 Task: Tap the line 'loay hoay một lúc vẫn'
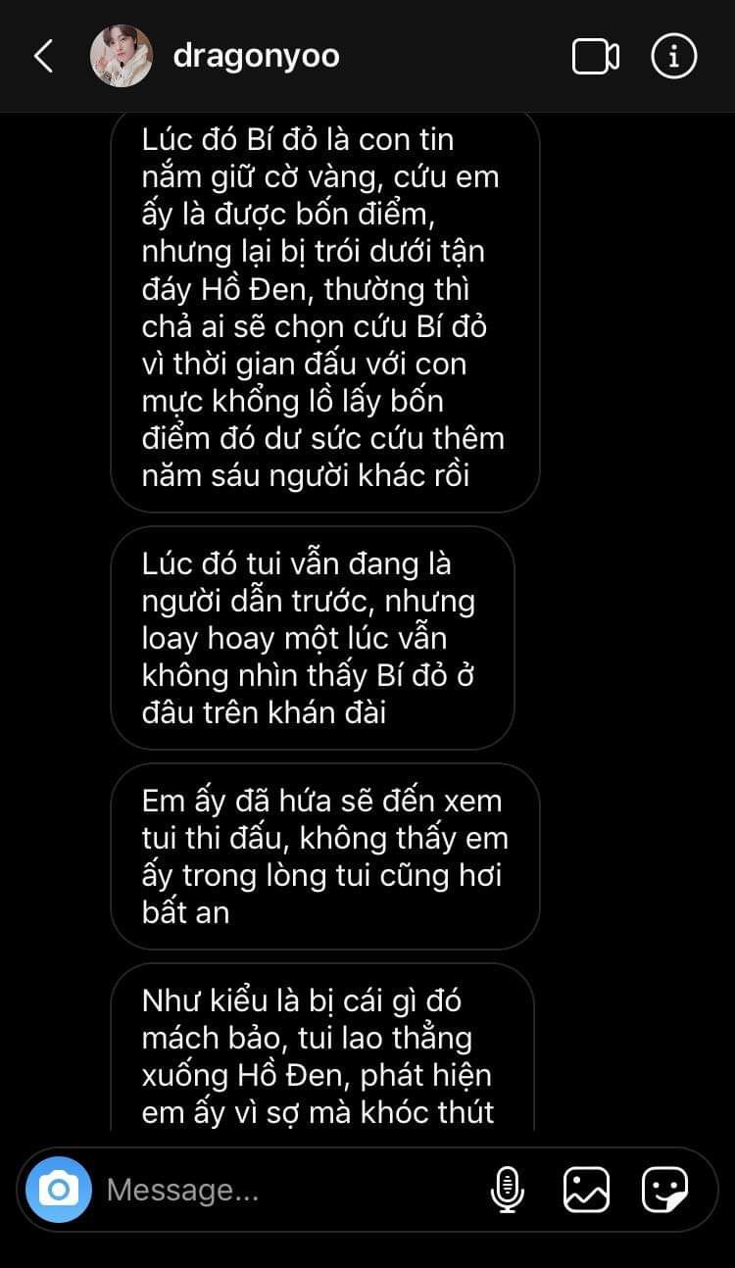point(294,638)
